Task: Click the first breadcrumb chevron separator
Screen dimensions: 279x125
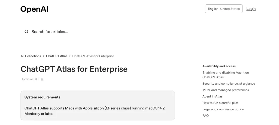Action: [44, 56]
